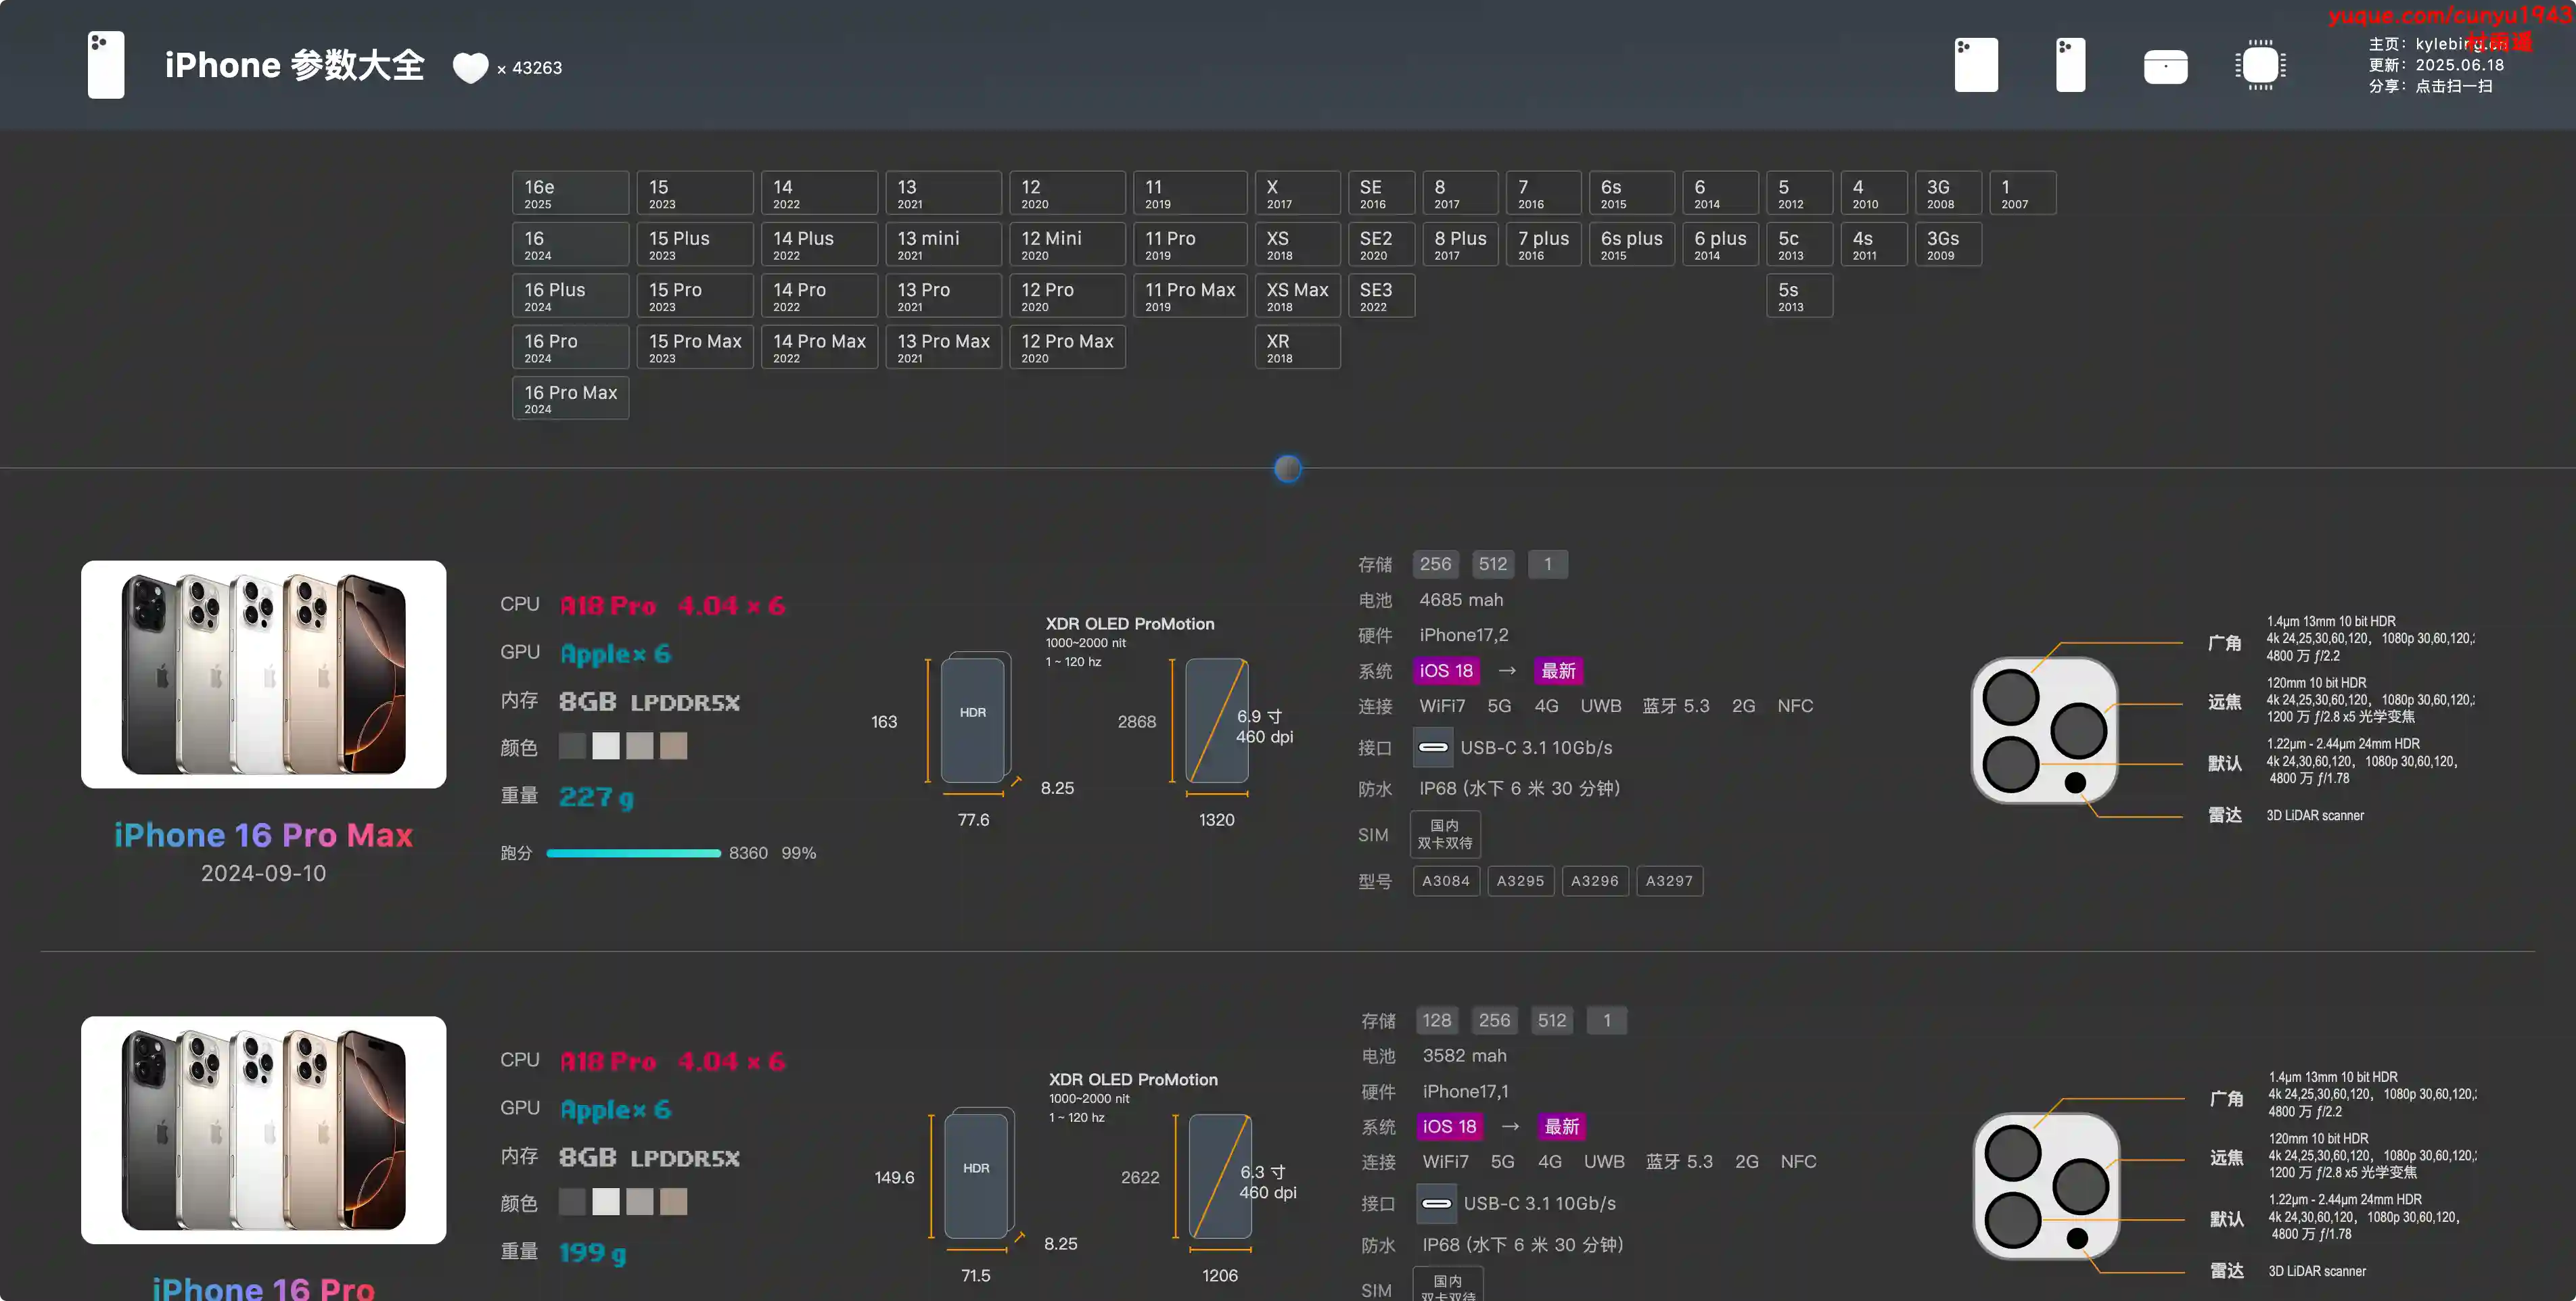Image resolution: width=2576 pixels, height=1301 pixels.
Task: Jump to the XS Max 2018 model
Action: click(x=1297, y=295)
